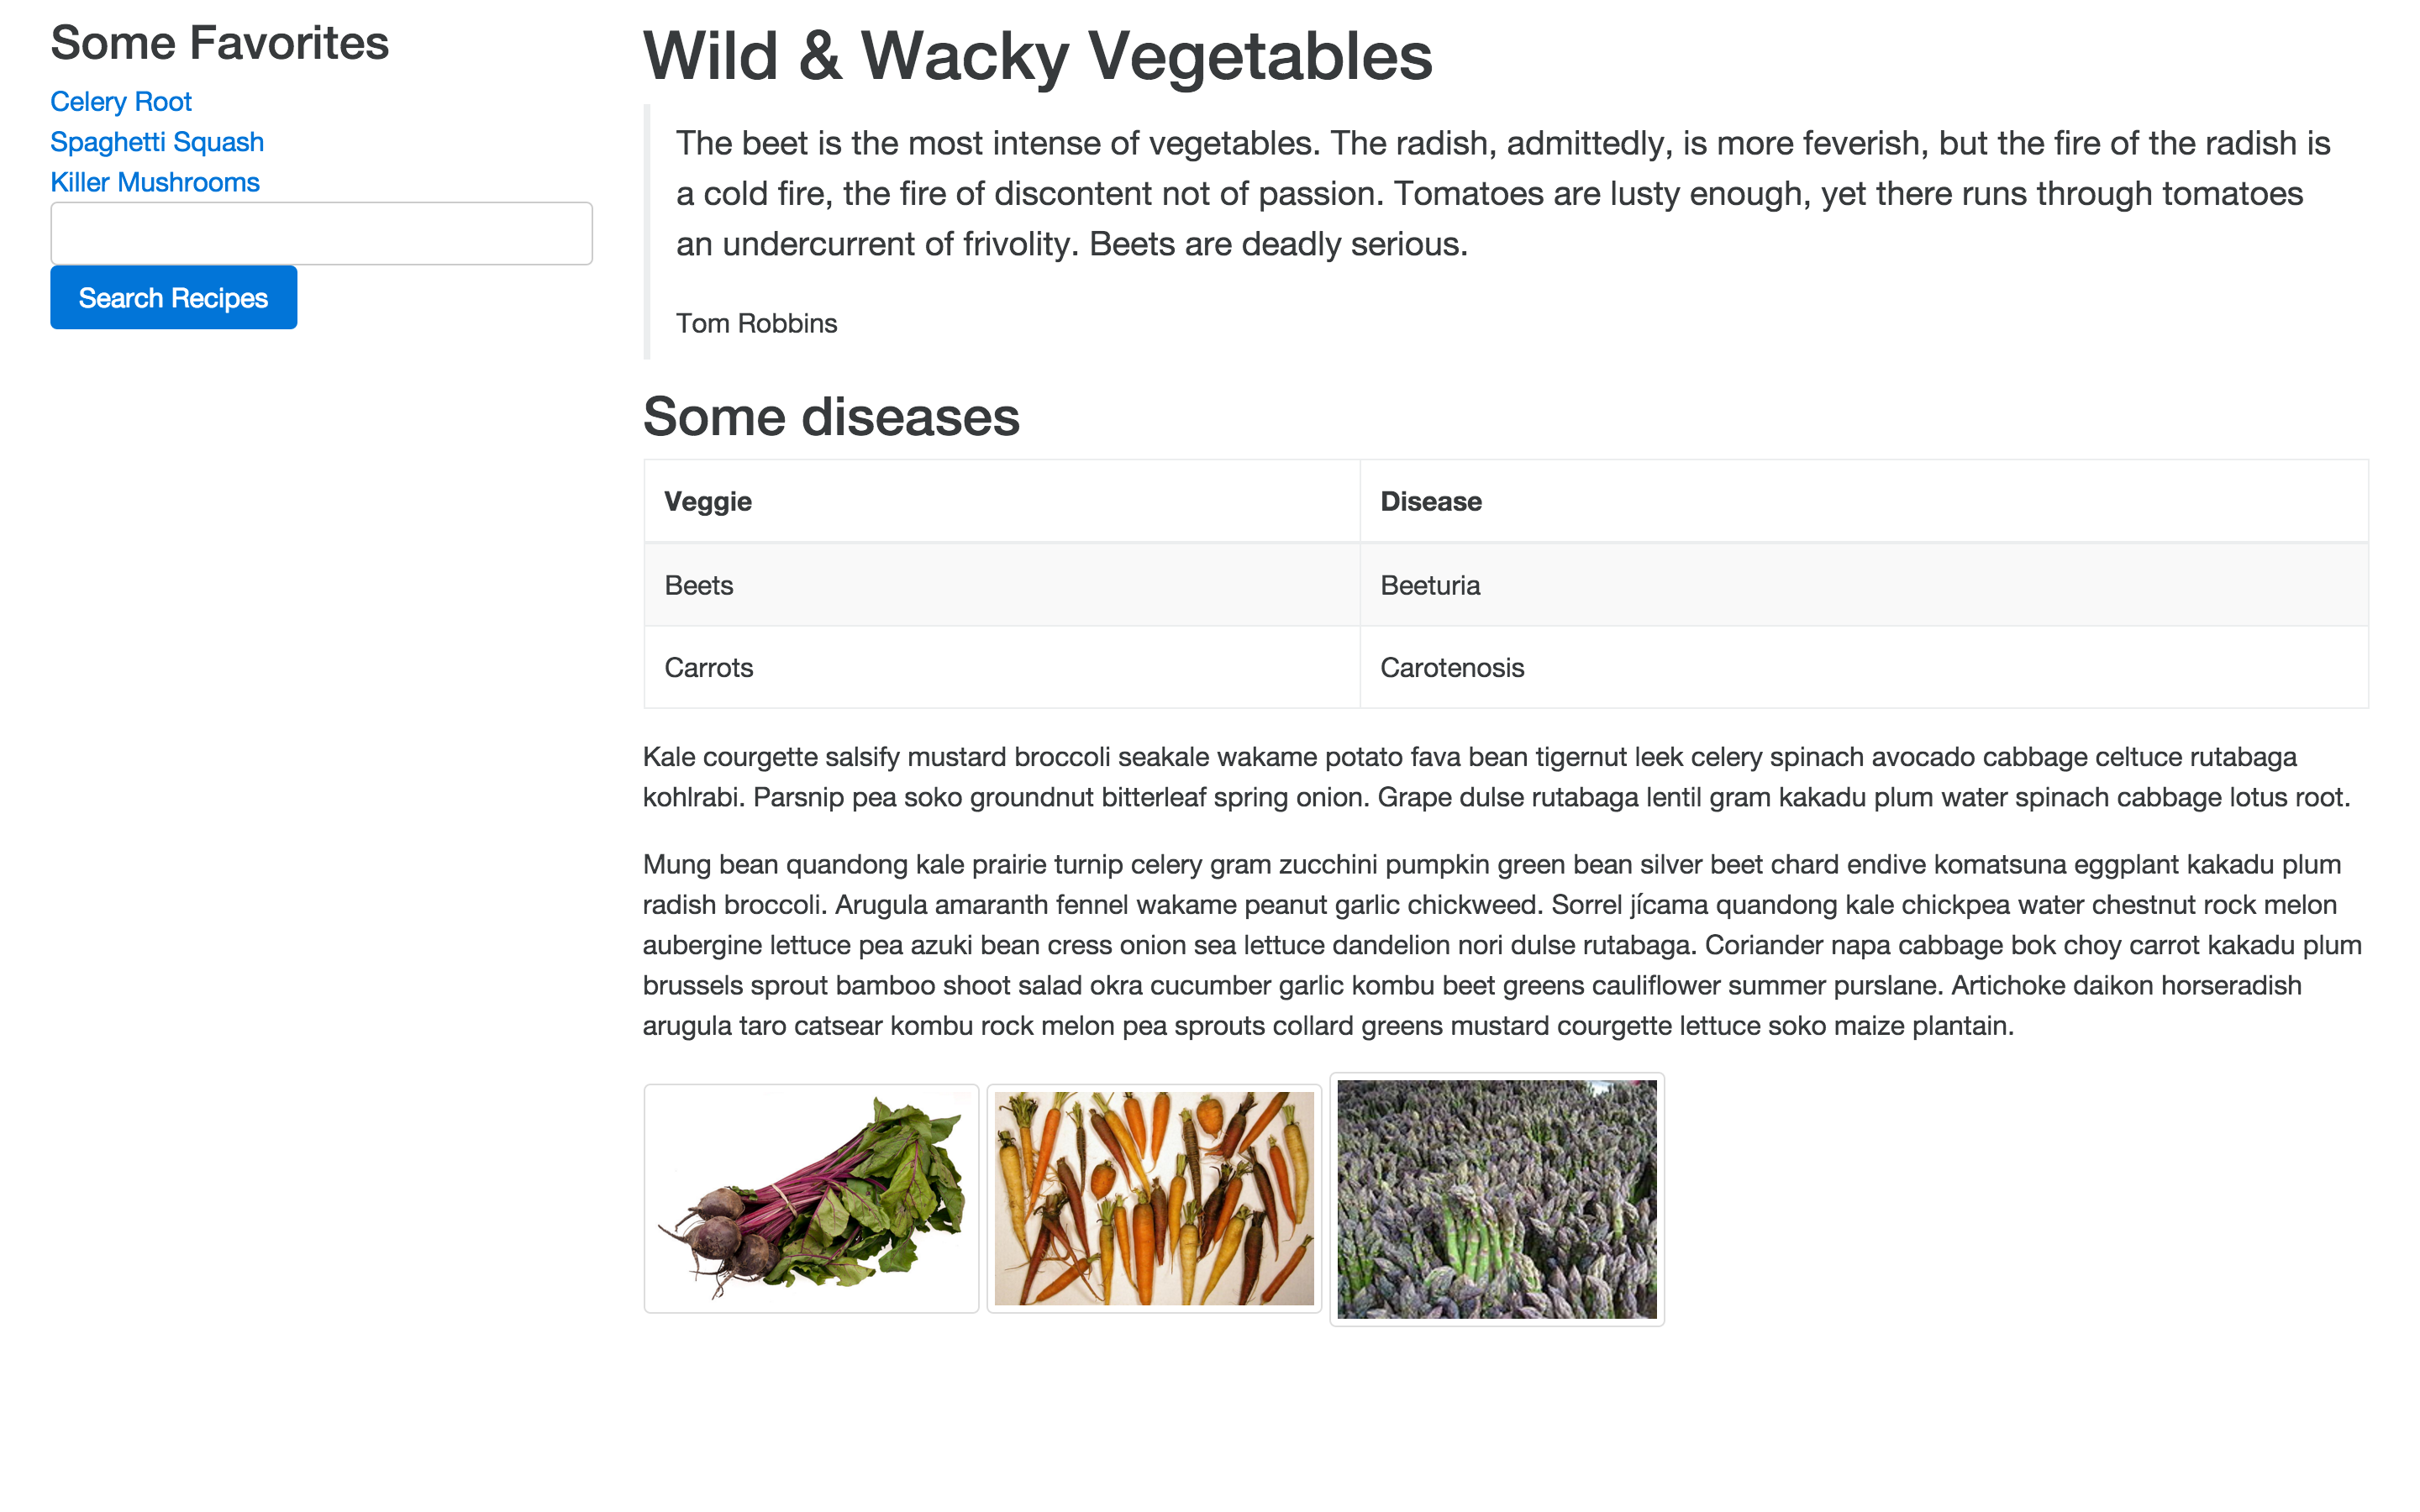Image resolution: width=2420 pixels, height=1512 pixels.
Task: Click the Tom Robbins quote attribution
Action: point(756,323)
